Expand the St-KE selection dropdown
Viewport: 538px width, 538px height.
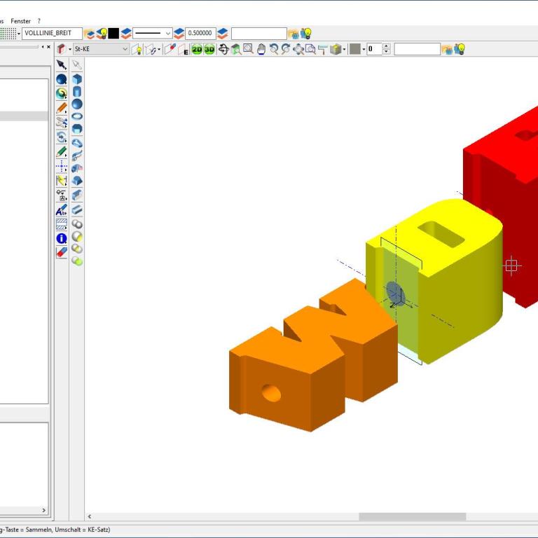coord(125,49)
